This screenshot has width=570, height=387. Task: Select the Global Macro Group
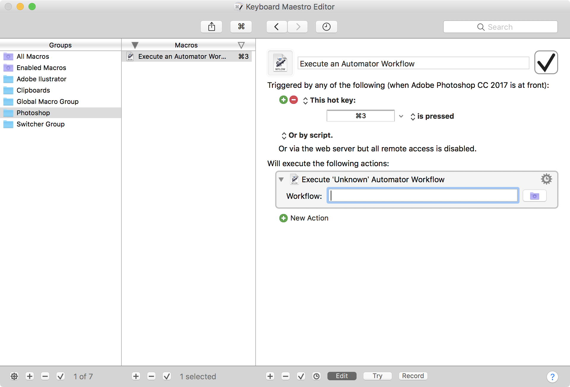click(x=61, y=101)
